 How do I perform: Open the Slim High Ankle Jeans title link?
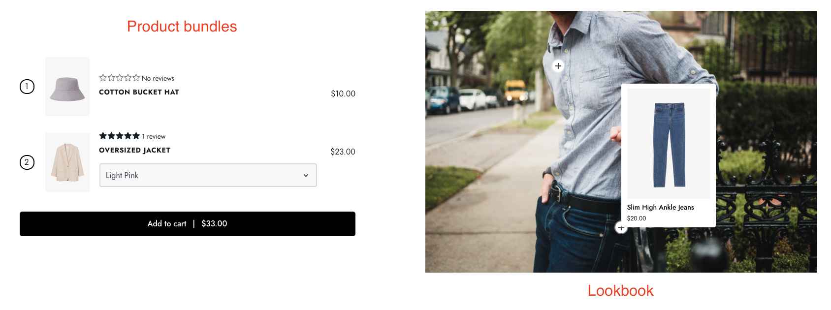point(661,207)
